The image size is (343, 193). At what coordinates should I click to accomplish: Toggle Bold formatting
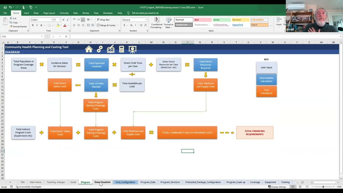[33, 25]
